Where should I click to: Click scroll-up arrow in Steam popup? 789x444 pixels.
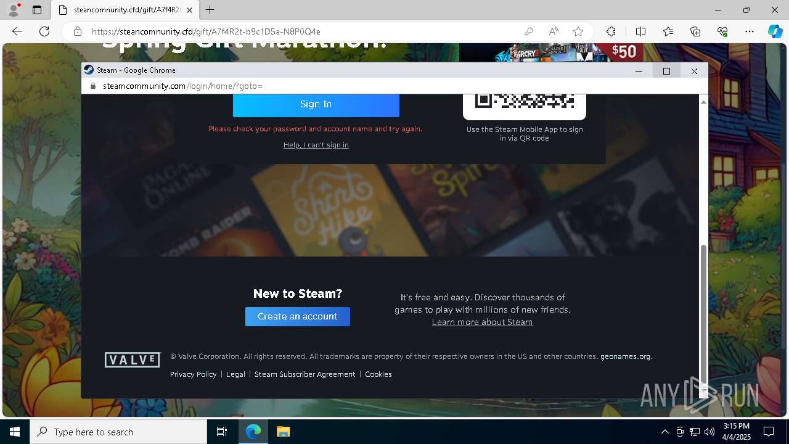coord(703,101)
